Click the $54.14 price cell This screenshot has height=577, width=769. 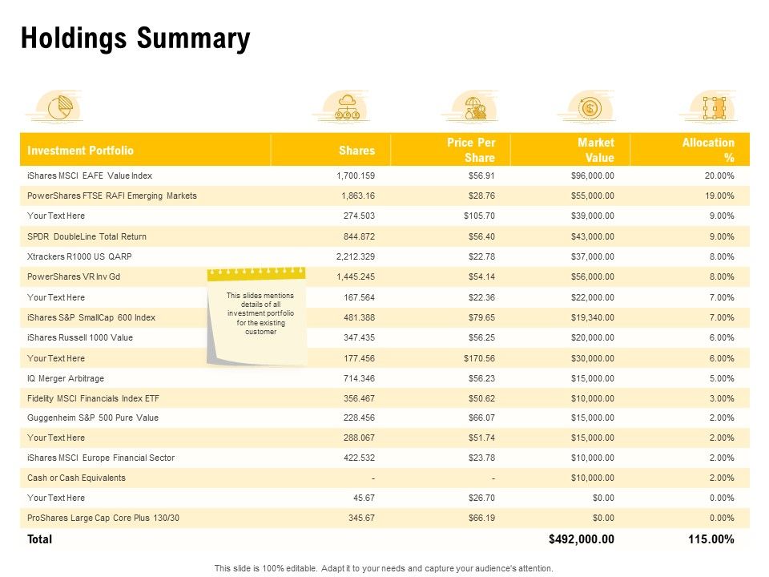481,276
